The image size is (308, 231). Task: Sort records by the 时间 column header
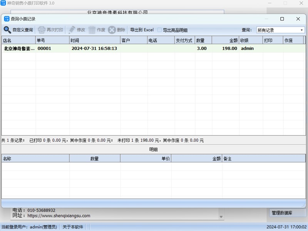pos(95,40)
